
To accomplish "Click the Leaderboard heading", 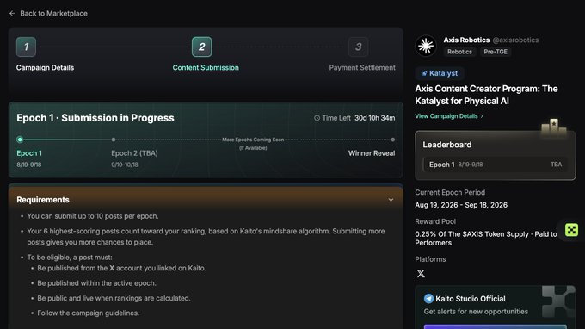I will (x=447, y=145).
